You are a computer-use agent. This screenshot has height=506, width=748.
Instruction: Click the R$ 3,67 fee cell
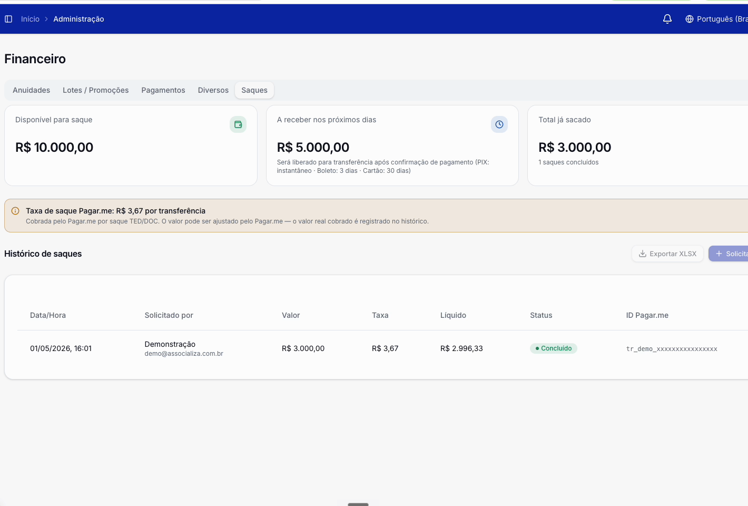(x=385, y=348)
